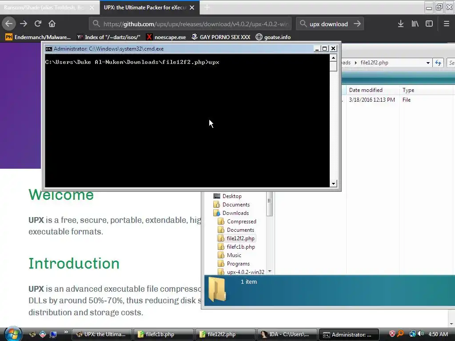Viewport: 455px width, 341px height.
Task: Open Firefox downloads panel
Action: (x=400, y=24)
